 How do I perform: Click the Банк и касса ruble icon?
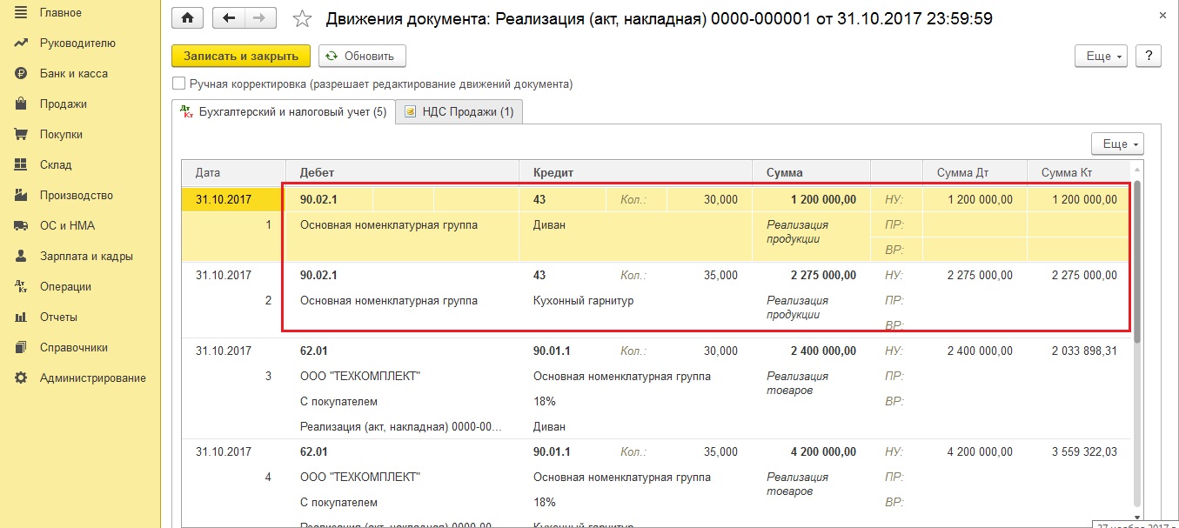(x=21, y=73)
